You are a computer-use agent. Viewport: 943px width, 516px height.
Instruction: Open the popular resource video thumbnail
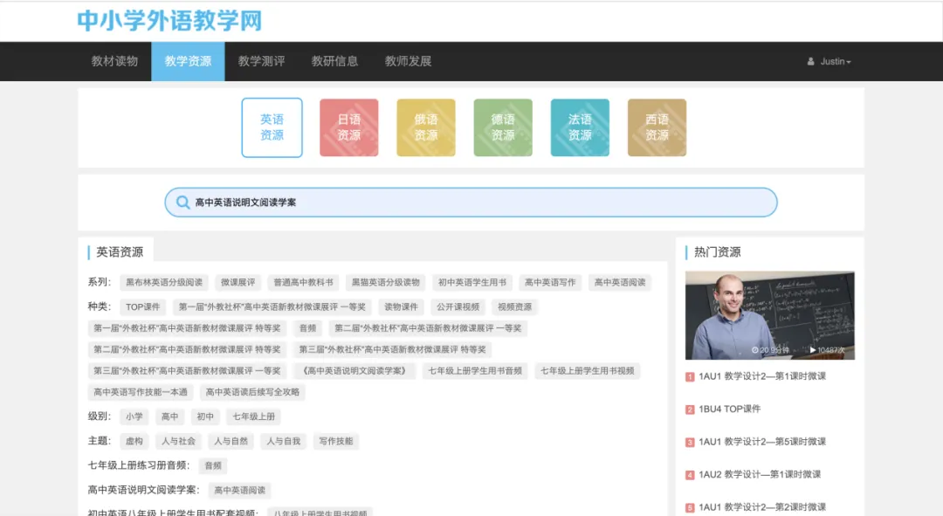[770, 315]
